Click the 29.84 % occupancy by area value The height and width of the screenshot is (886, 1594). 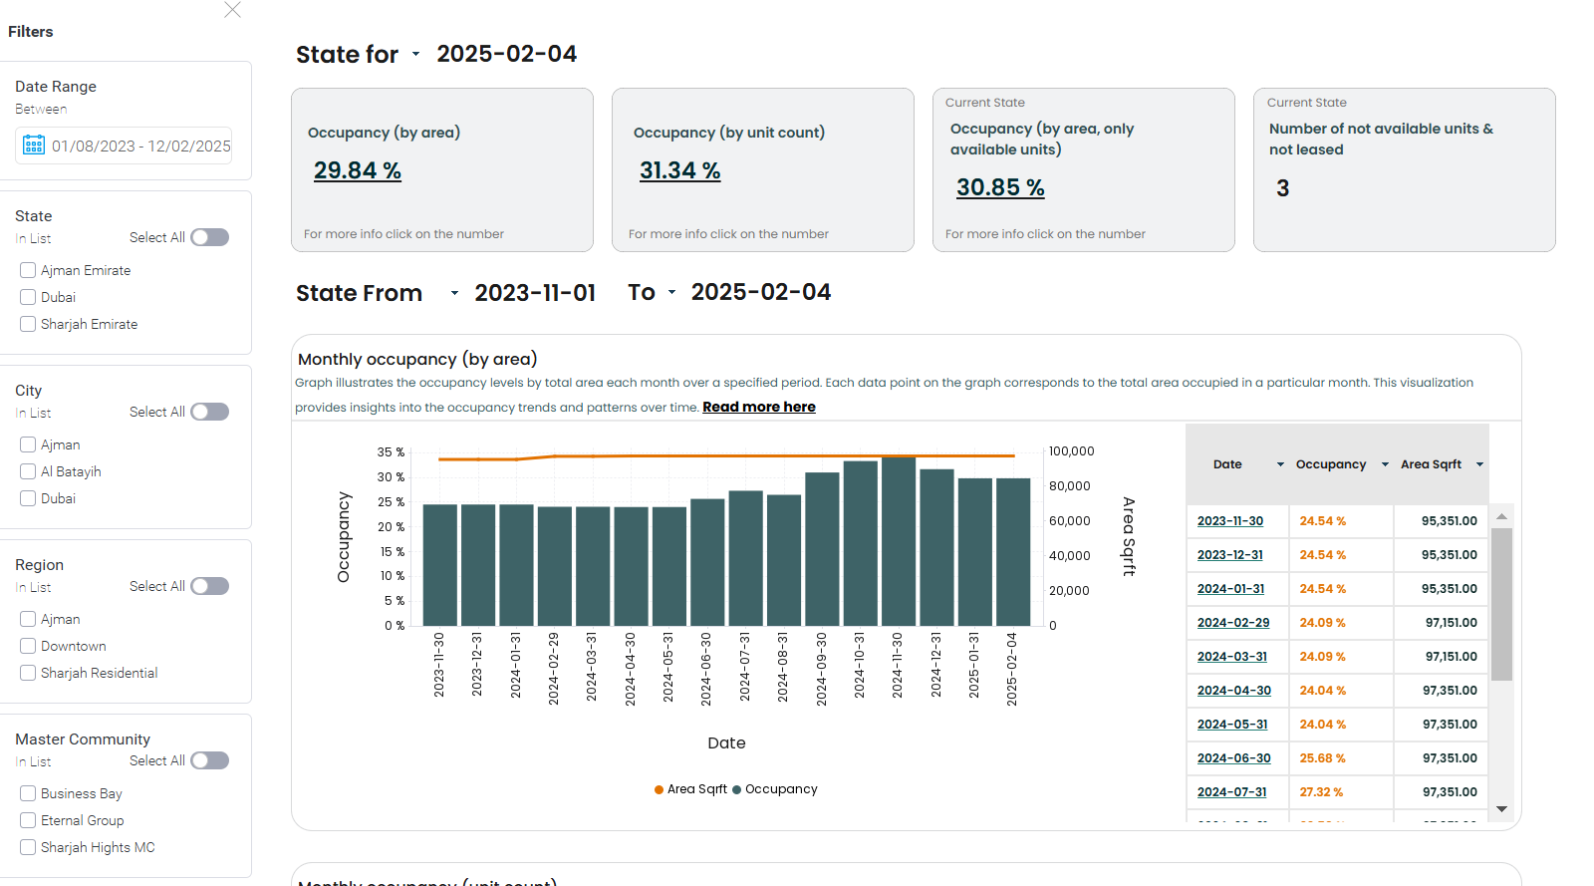click(357, 170)
